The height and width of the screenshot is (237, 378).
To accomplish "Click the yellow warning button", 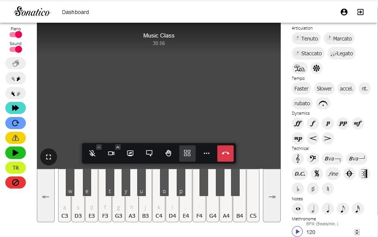I will 16,138.
